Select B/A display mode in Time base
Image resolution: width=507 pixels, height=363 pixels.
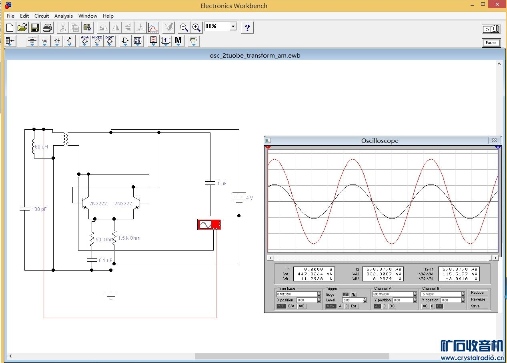coord(291,306)
